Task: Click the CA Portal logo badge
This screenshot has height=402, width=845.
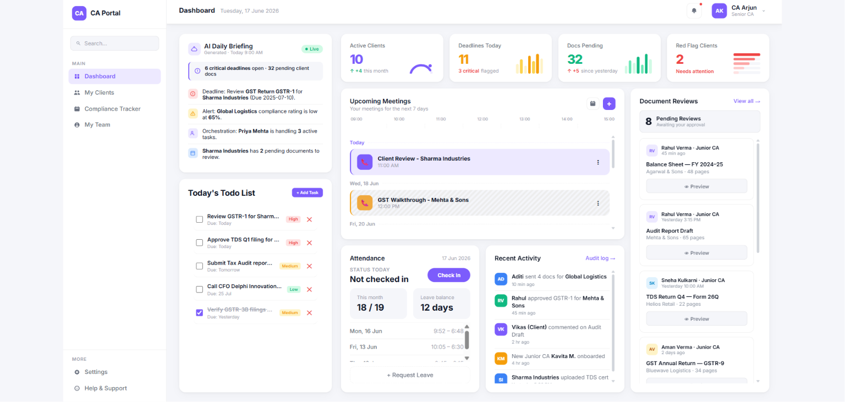Action: pos(79,13)
